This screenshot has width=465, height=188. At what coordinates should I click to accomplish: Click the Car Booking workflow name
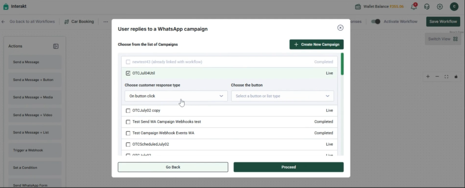83,22
